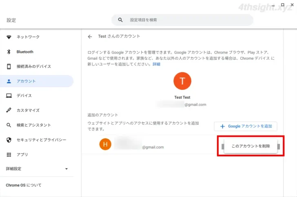The width and height of the screenshot is (297, 197).
Task: Click the orange T profile avatar
Action: [182, 81]
